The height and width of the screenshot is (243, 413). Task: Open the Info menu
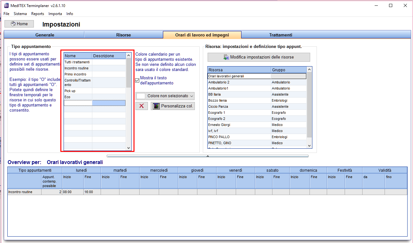click(70, 14)
